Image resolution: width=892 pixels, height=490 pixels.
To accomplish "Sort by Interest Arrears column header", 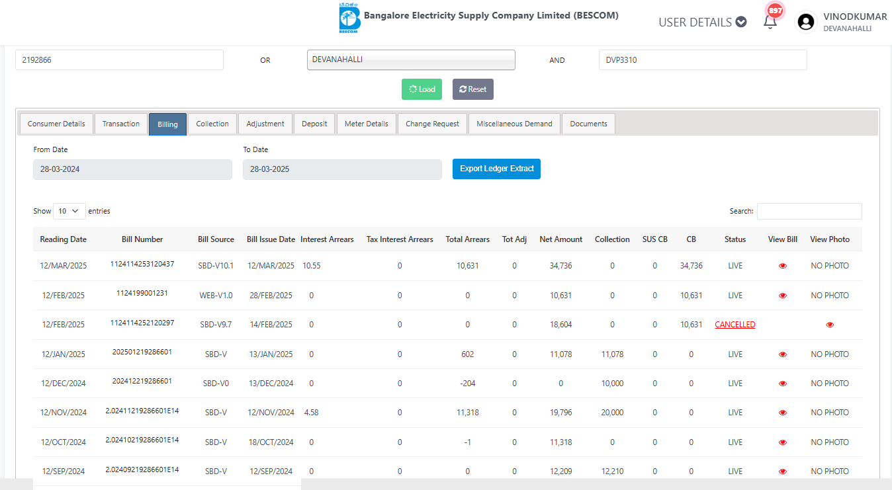I will pyautogui.click(x=327, y=239).
